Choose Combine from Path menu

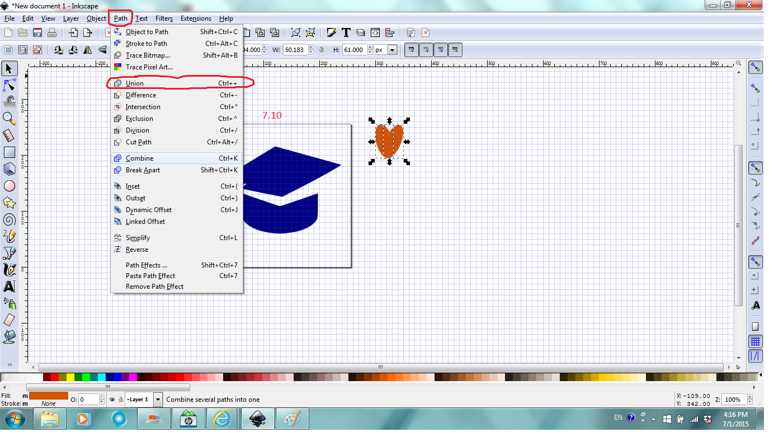[177, 158]
